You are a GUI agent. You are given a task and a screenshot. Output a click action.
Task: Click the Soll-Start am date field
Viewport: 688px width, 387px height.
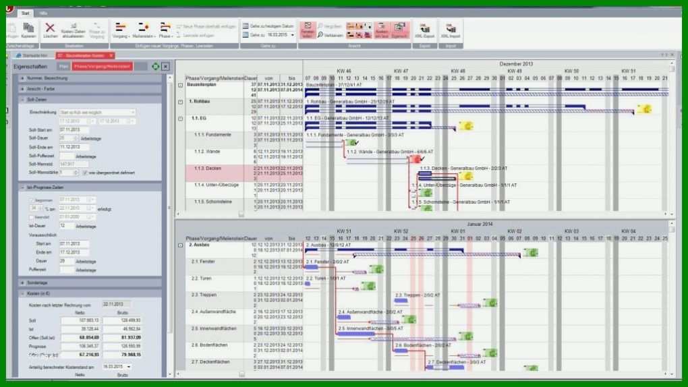tap(74, 130)
